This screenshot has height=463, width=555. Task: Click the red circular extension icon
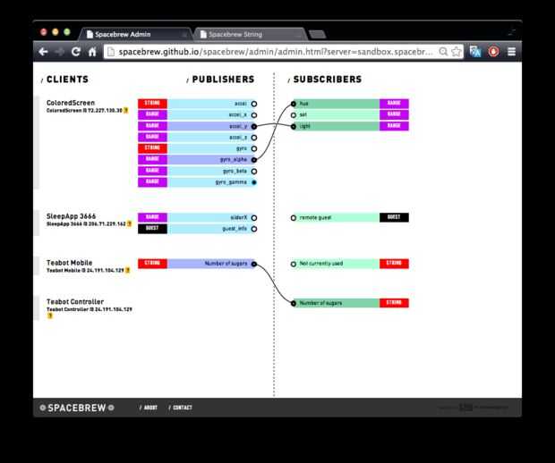point(493,52)
